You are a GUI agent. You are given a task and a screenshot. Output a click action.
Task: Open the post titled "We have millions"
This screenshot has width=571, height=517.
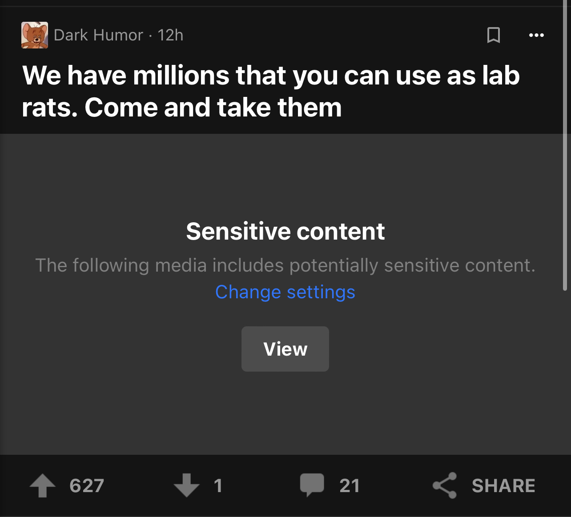pos(270,91)
